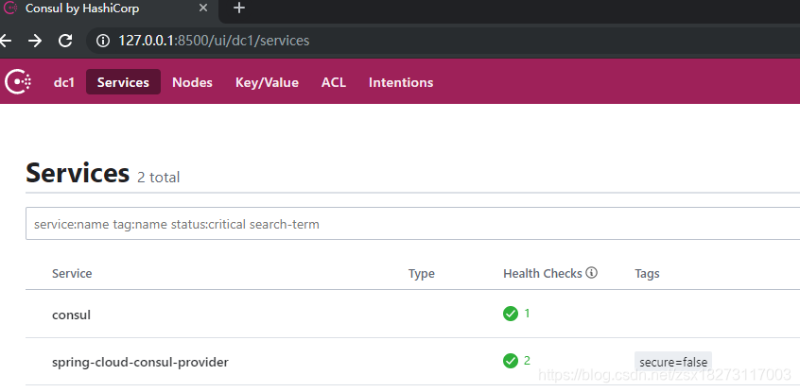Click the Health Checks column header
The height and width of the screenshot is (392, 800).
tap(543, 273)
